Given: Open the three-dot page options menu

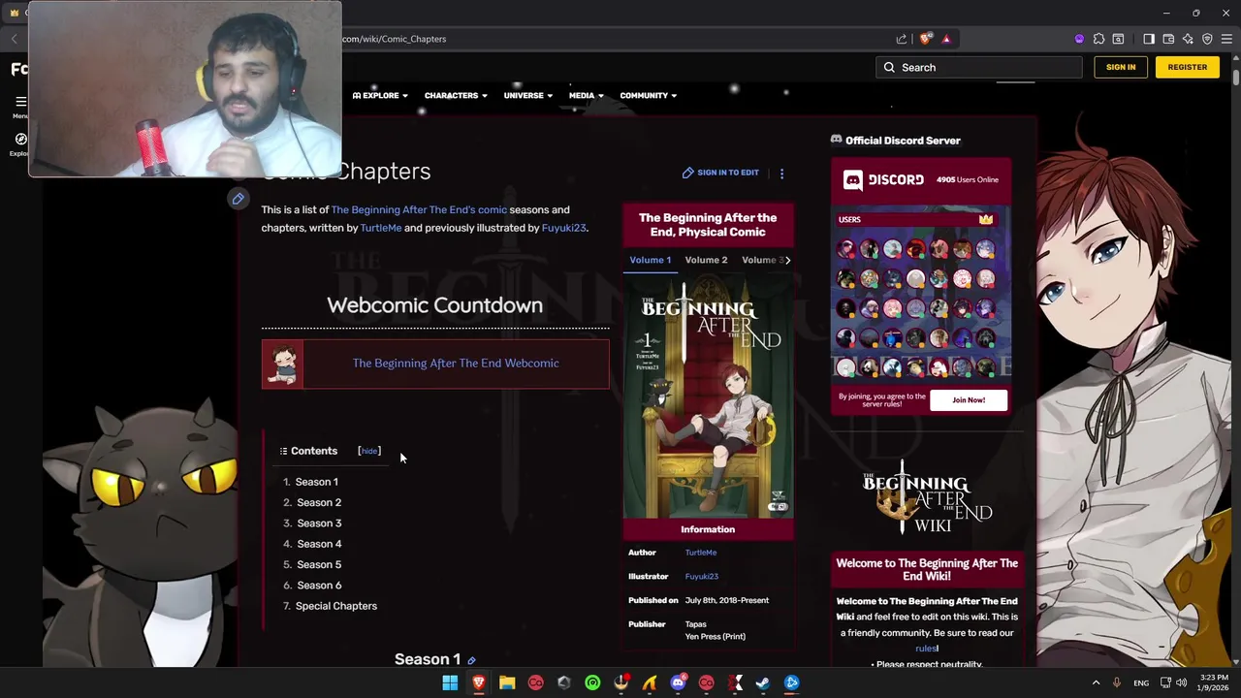Looking at the screenshot, I should click(x=781, y=174).
